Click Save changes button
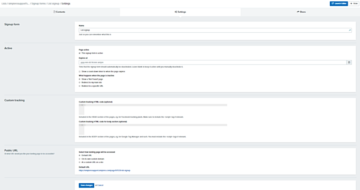 (86, 185)
